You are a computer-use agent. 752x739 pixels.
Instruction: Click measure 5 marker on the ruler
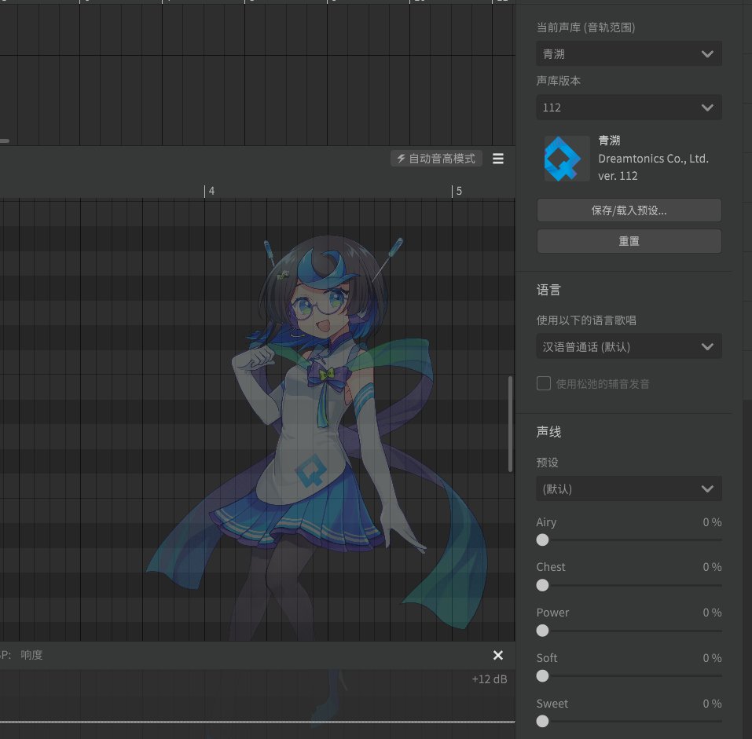[x=457, y=191]
